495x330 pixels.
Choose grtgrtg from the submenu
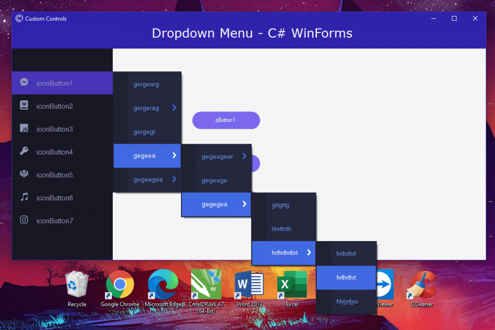tap(280, 204)
